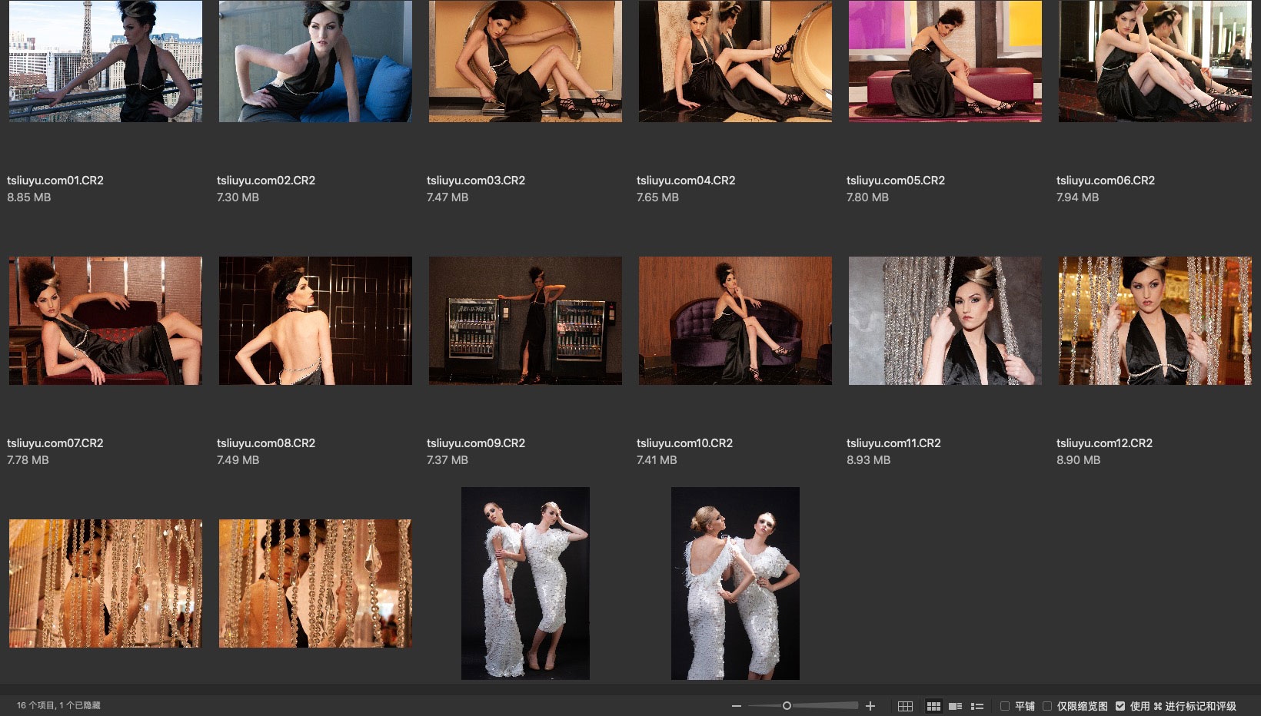Switch to thumbnails view icon
Screen dimensions: 1261x716
[933, 706]
